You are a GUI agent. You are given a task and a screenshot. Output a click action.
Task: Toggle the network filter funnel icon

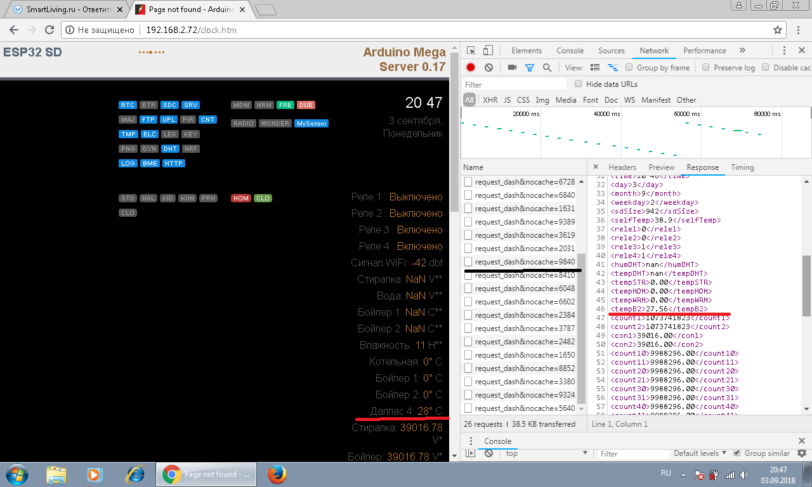tap(530, 67)
